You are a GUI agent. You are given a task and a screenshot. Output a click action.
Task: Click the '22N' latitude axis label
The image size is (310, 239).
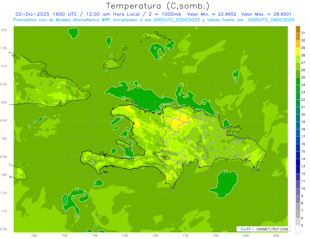pos(4,30)
